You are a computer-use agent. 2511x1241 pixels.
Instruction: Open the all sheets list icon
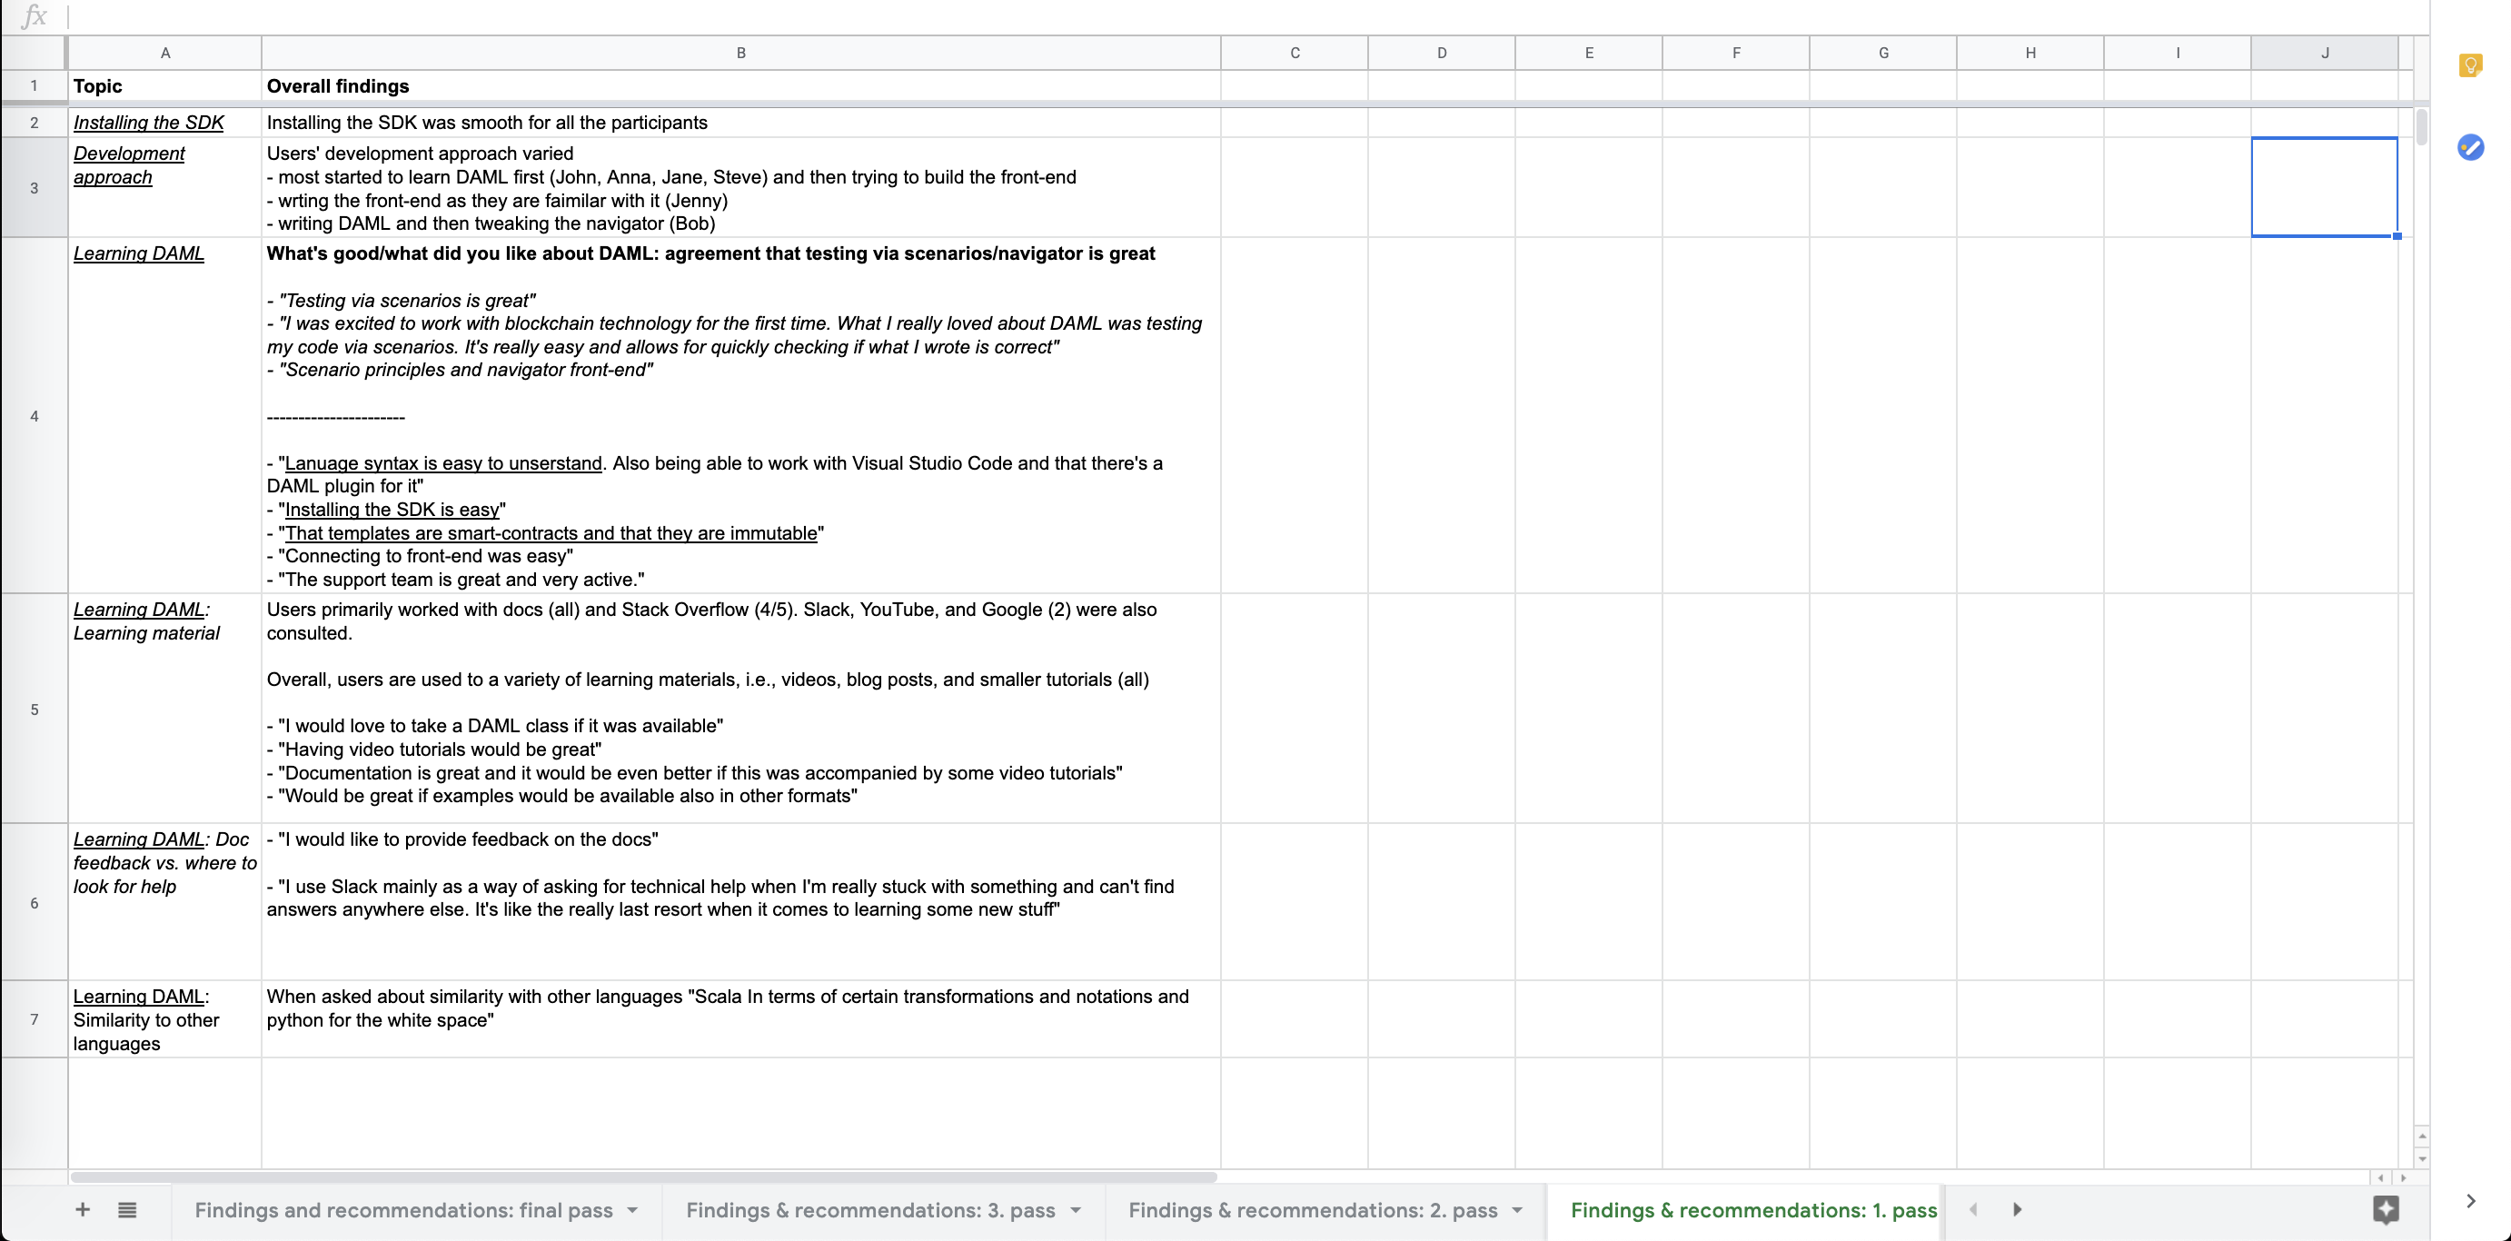[x=126, y=1210]
